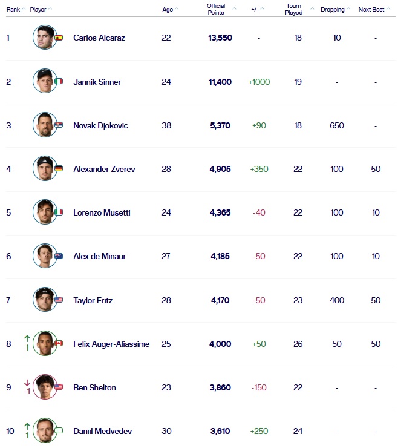Sort by the Dropping column arrow

pos(350,9)
